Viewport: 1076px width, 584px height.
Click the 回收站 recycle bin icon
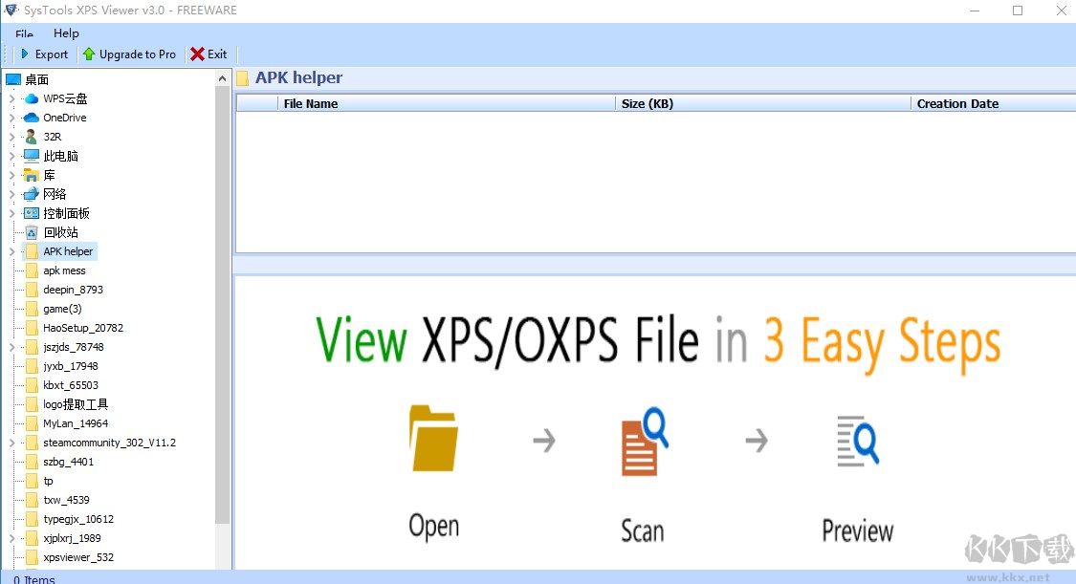coord(30,231)
